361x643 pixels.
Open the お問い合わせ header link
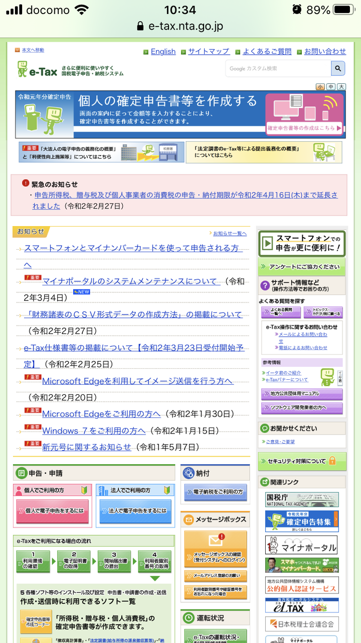(325, 51)
